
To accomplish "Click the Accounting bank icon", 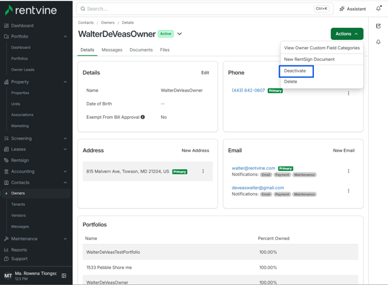I will (6, 171).
